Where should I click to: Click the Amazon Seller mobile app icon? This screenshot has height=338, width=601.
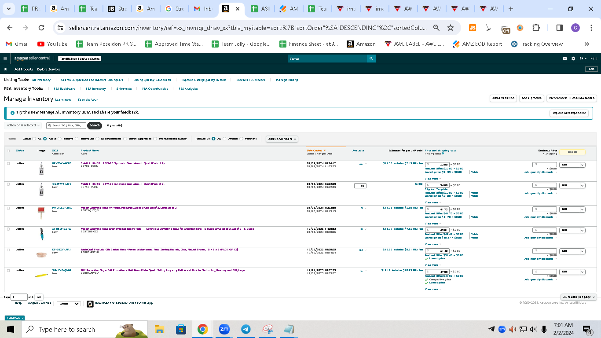coord(90,304)
